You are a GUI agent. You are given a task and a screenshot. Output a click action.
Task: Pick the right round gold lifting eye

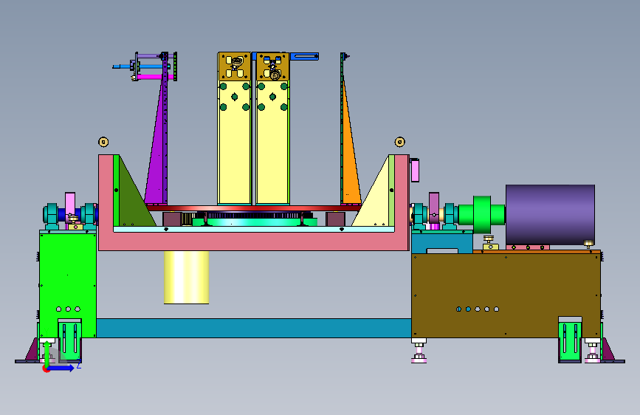(x=399, y=142)
